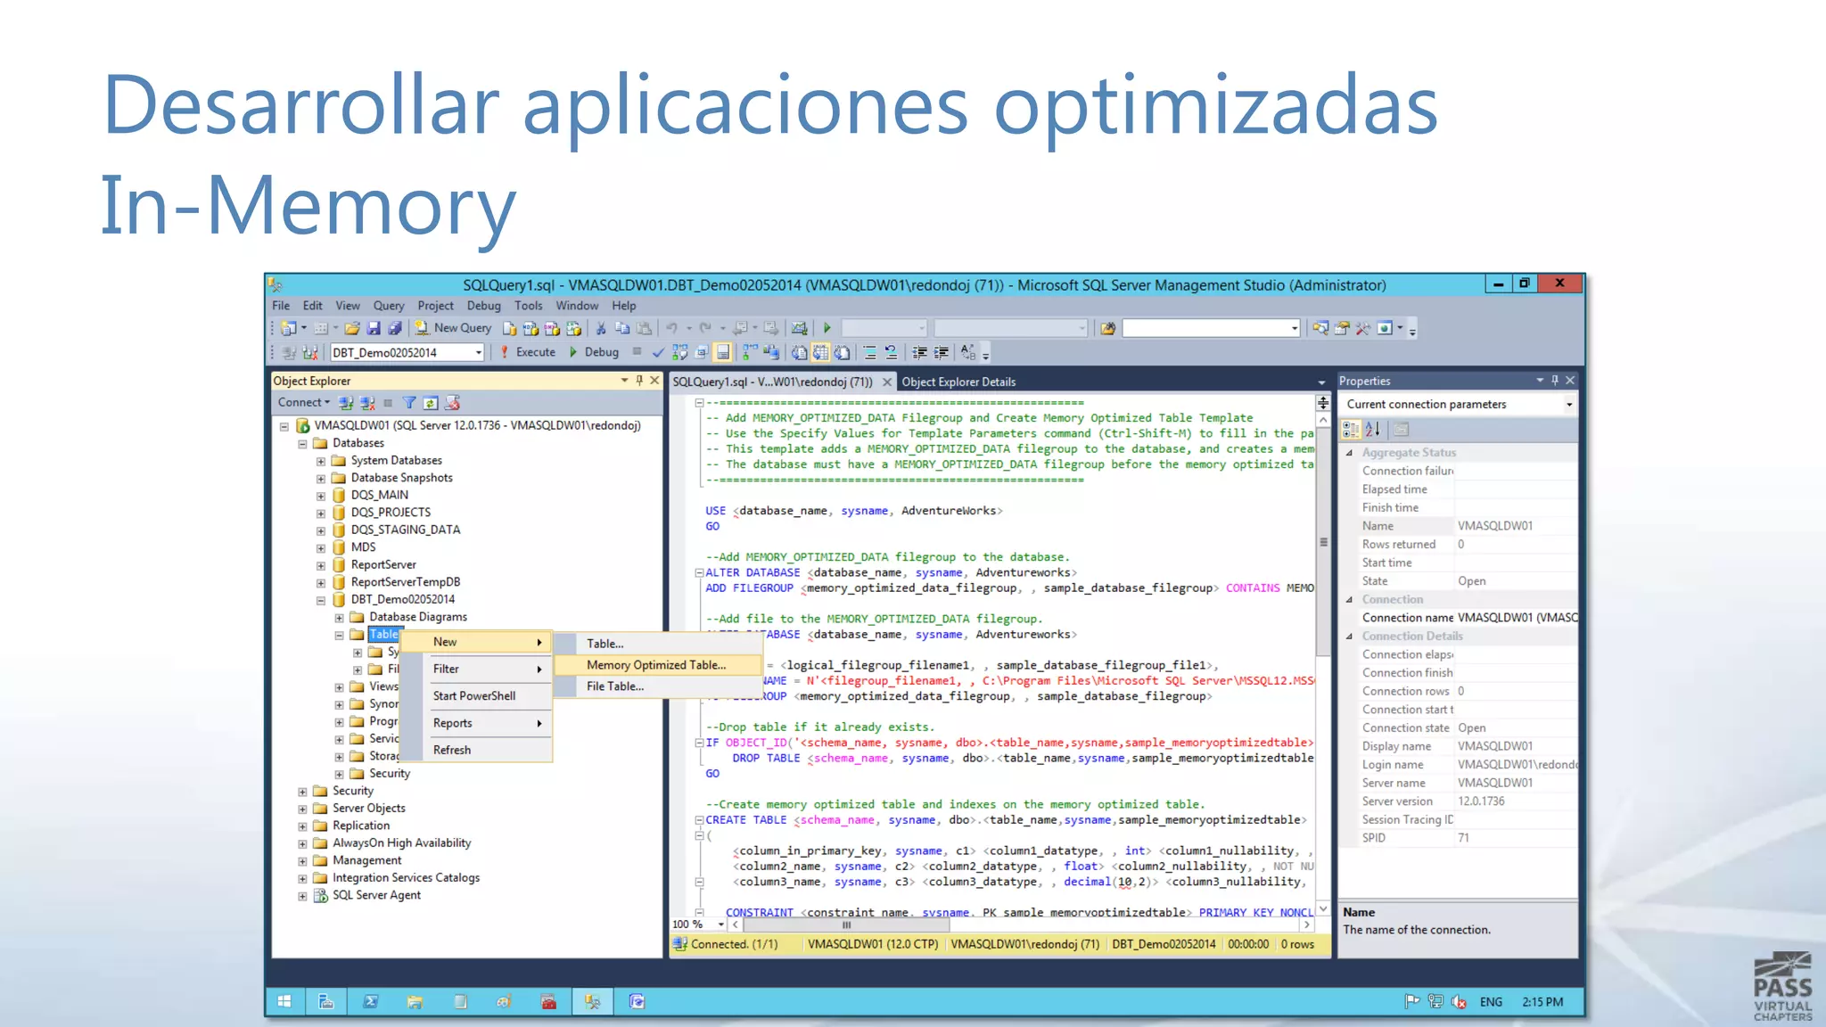Open Windows Start button on taskbar
The width and height of the screenshot is (1826, 1027).
pos(284,1002)
